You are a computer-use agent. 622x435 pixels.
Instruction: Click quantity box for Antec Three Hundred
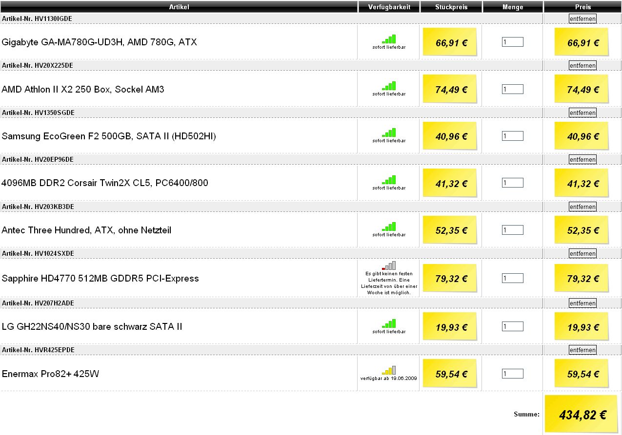(512, 230)
